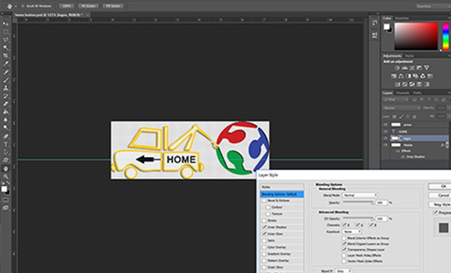Add Hue/Saturation adjustment icon

click(x=393, y=76)
